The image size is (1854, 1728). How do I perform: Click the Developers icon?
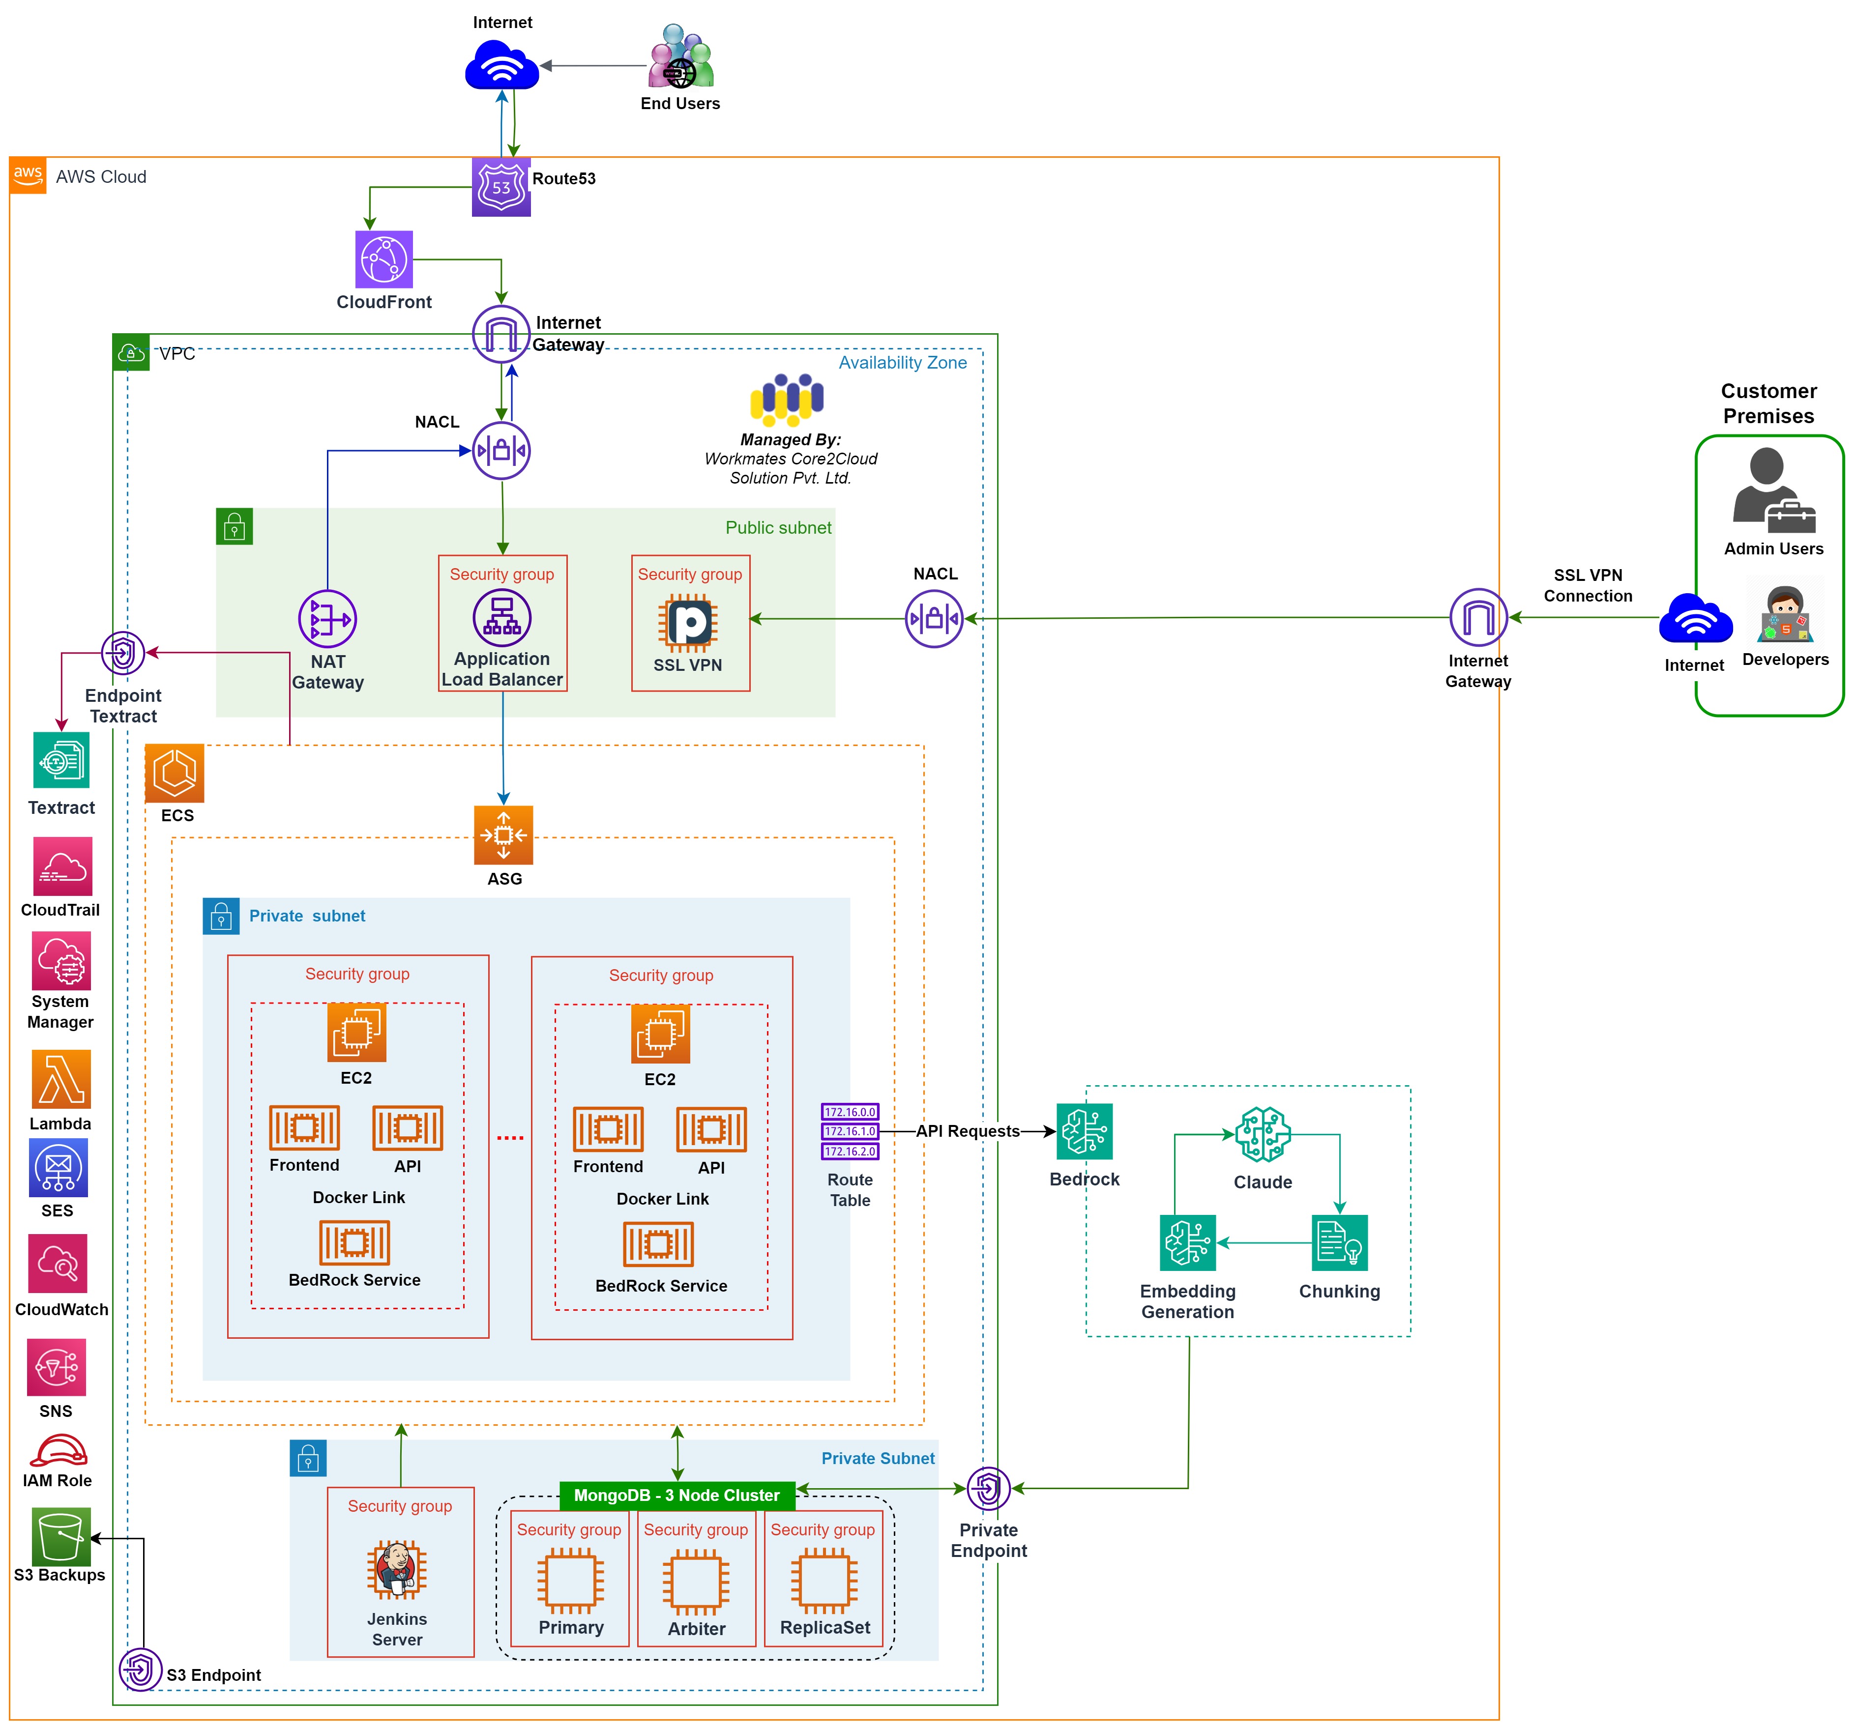point(1784,614)
